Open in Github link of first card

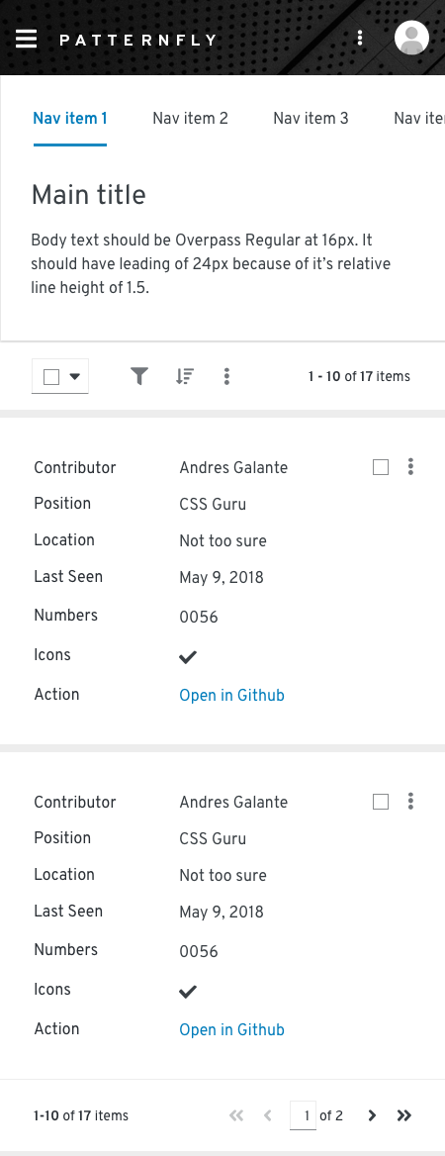tap(232, 695)
